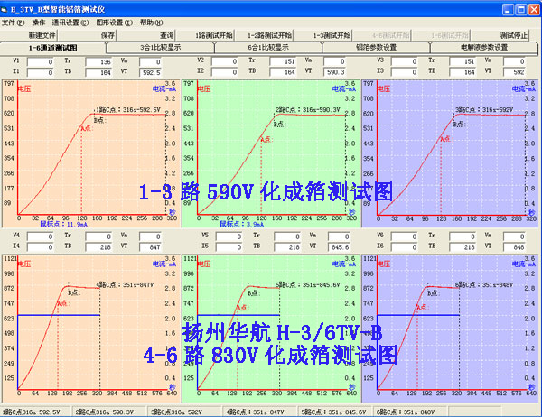Maximize the H_3TV_B window
The height and width of the screenshot is (417, 542).
521,9
